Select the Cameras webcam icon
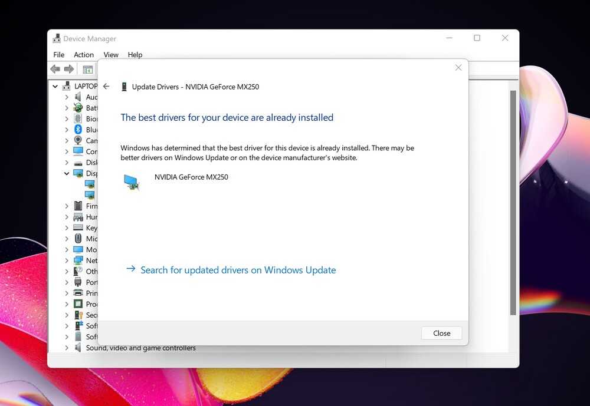This screenshot has height=406, width=590. pos(78,141)
